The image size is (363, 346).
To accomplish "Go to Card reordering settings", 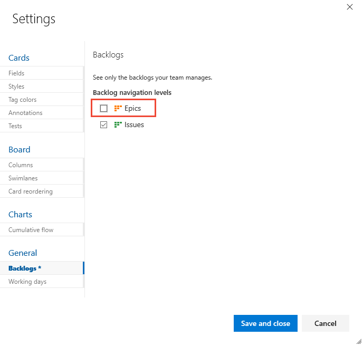I will point(42,191).
